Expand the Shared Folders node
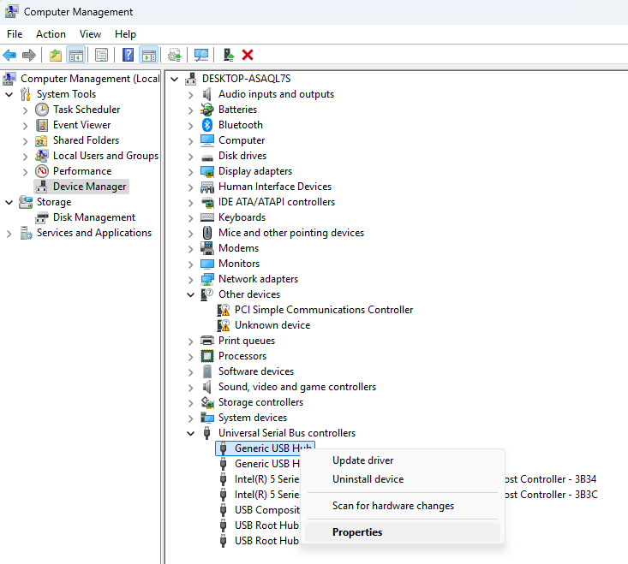This screenshot has width=628, height=564. tap(25, 141)
